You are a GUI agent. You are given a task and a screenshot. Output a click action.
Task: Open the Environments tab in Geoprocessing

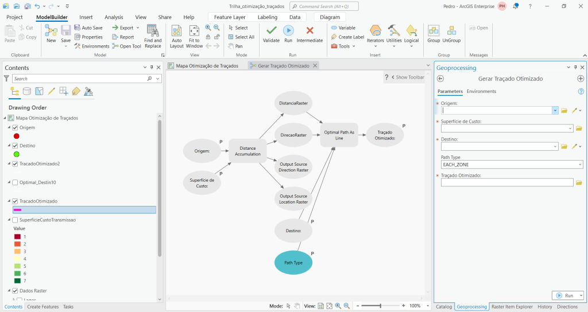click(x=481, y=91)
